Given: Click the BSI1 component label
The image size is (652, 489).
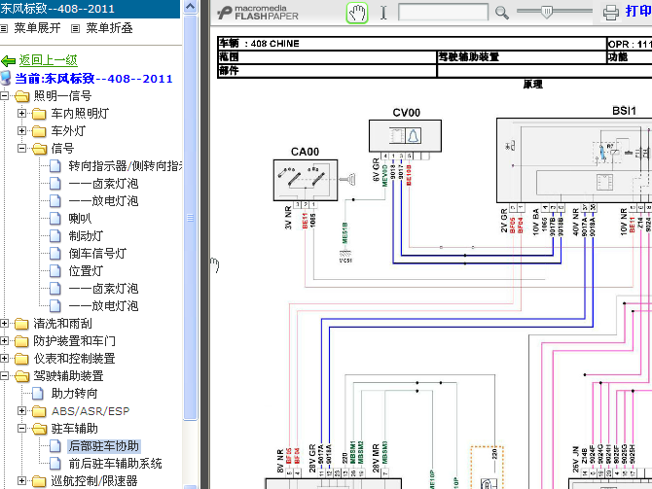Looking at the screenshot, I should click(x=624, y=111).
